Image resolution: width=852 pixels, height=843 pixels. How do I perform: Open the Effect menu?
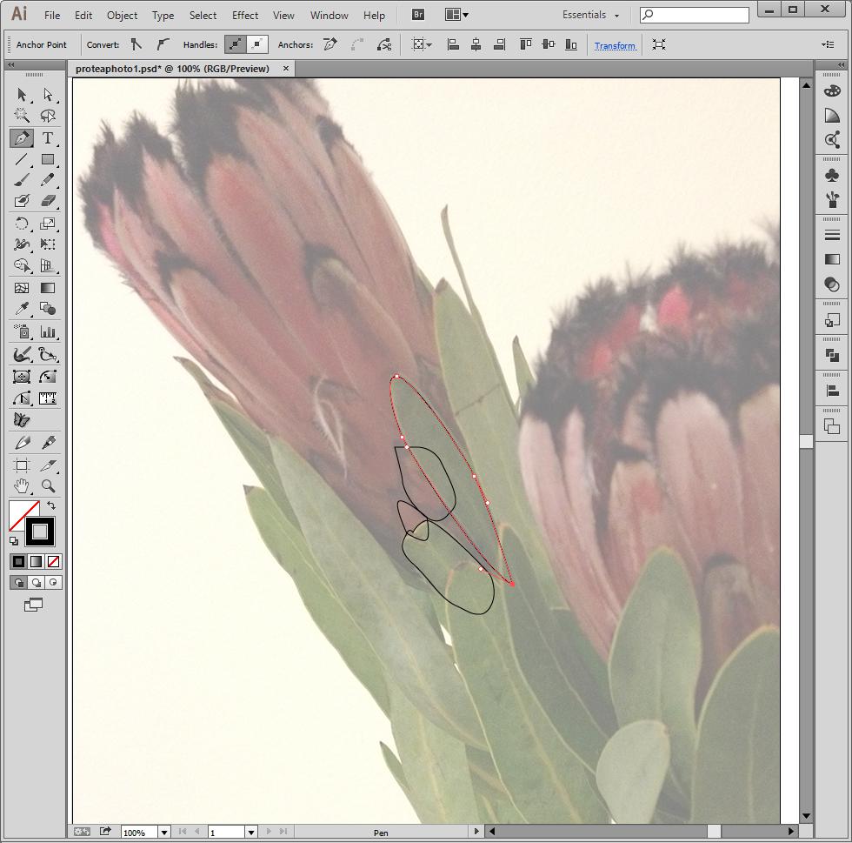click(245, 16)
